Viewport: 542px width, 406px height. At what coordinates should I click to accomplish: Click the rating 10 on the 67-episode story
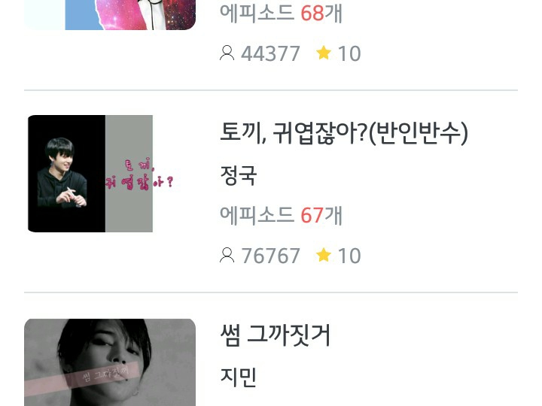click(349, 256)
